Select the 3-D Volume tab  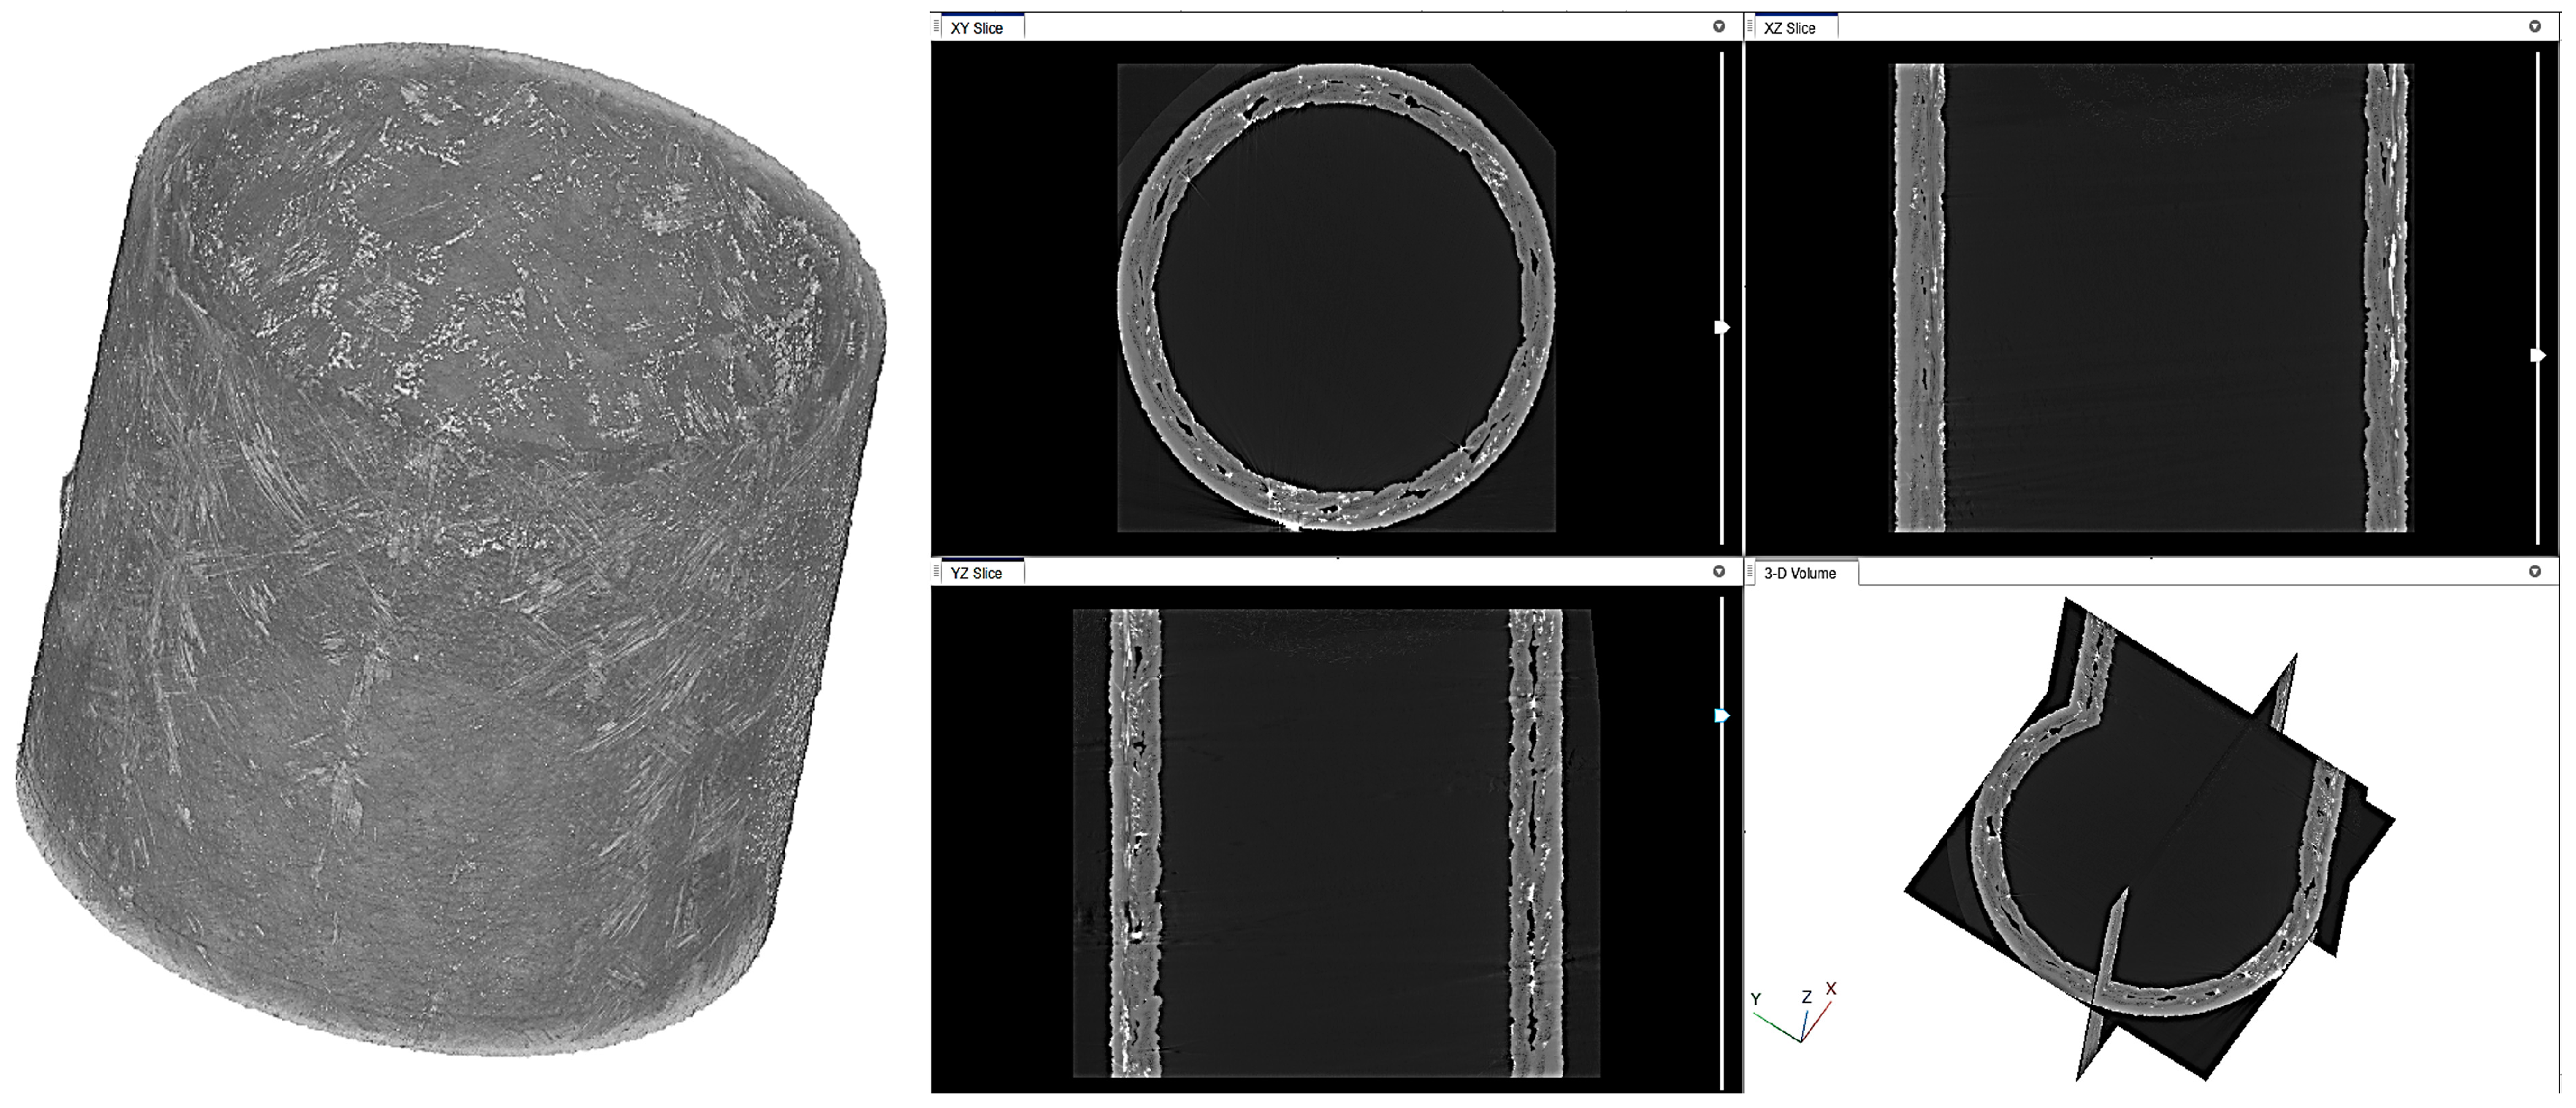pyautogui.click(x=1799, y=573)
